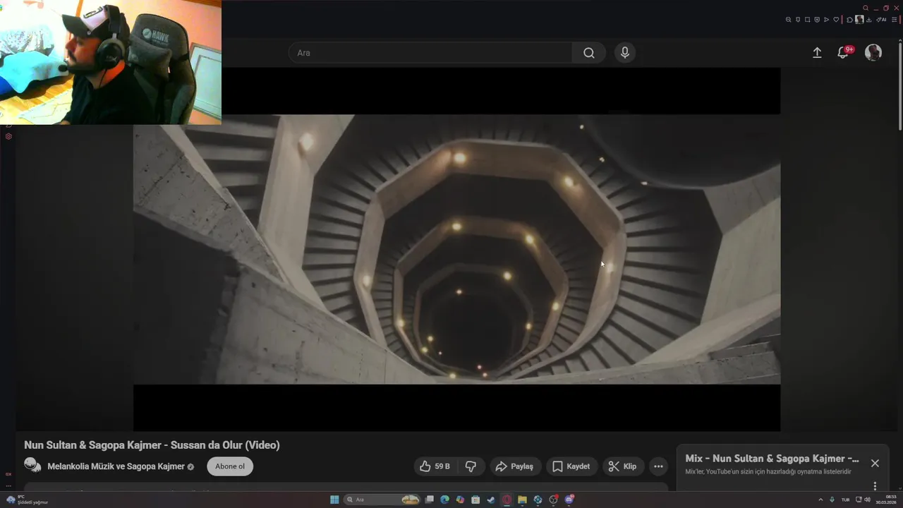Open the browser profile picture icon
This screenshot has height=508, width=903.
[859, 20]
